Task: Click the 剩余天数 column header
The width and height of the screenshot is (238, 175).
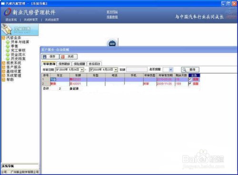Action: (x=181, y=75)
